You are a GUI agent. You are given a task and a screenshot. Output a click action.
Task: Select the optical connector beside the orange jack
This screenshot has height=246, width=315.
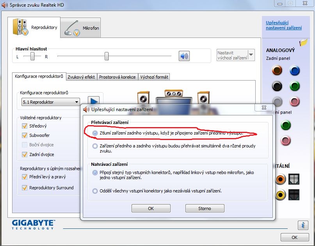[x=294, y=179]
